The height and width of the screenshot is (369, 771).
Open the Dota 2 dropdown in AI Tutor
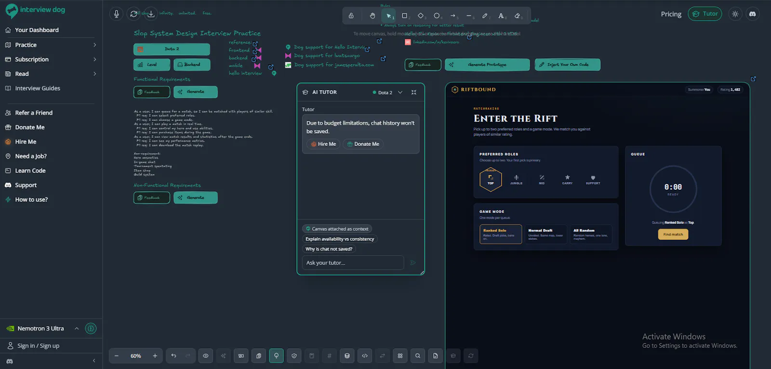point(387,92)
